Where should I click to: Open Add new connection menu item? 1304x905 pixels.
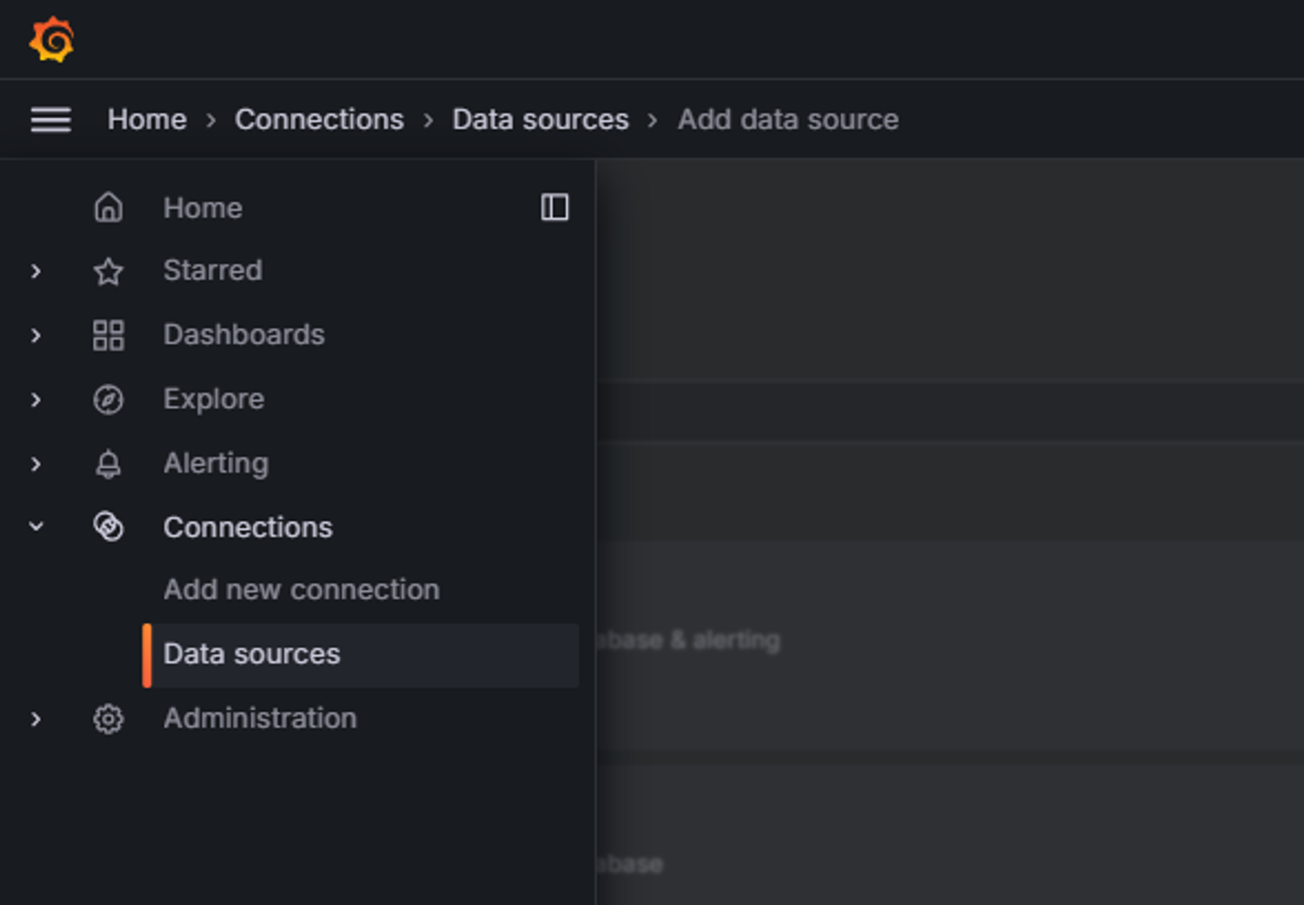click(301, 589)
